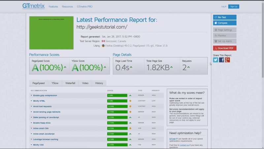Click the GTmetrix logo
The width and height of the screenshot is (264, 149).
click(33, 6)
